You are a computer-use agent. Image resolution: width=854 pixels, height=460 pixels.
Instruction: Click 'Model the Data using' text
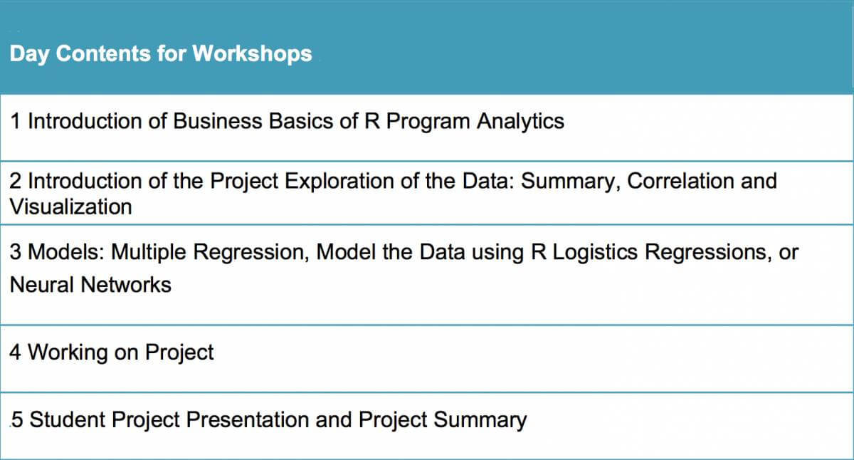click(x=420, y=253)
